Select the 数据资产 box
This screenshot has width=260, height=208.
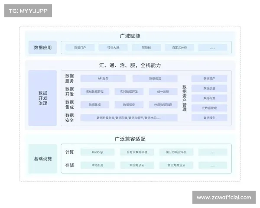pos(209,78)
